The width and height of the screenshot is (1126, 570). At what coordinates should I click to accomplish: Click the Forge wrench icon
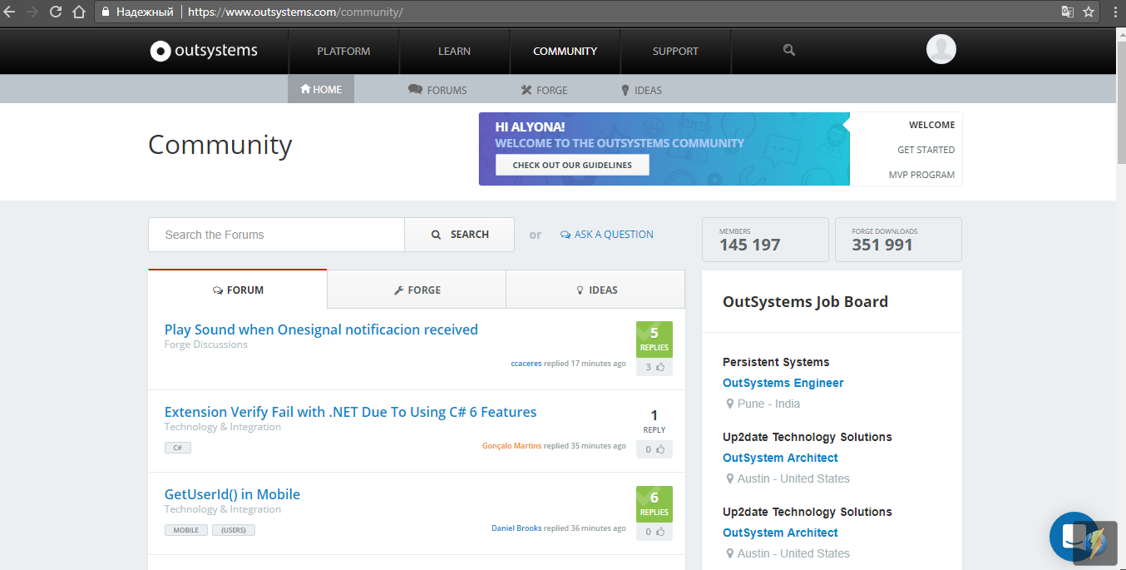tap(526, 89)
